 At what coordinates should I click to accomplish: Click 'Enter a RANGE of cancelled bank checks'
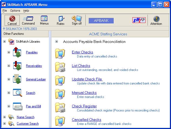(104, 124)
